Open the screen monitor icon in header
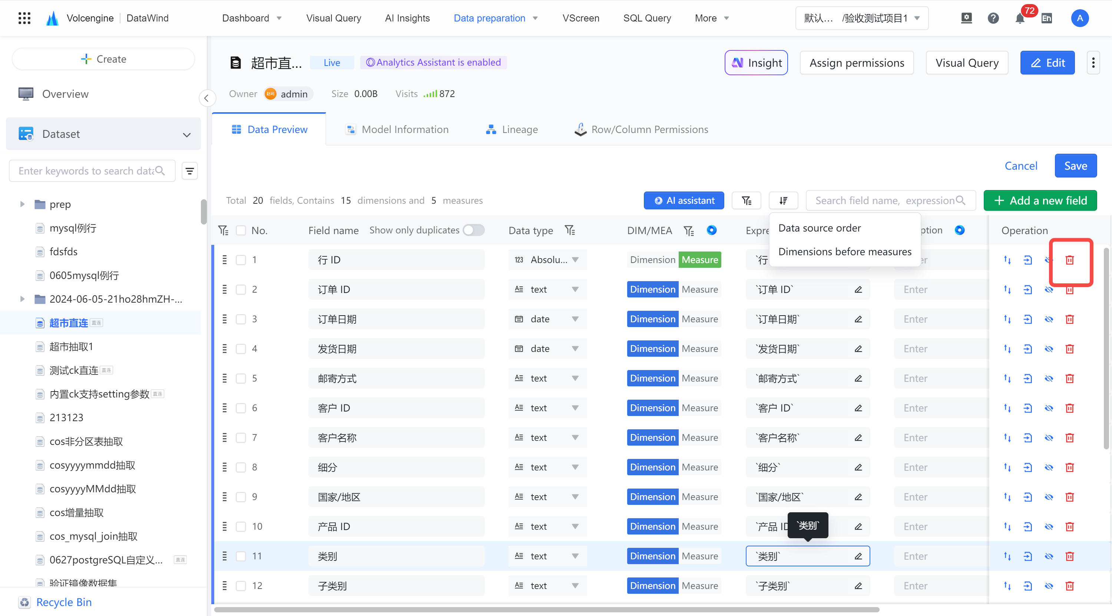Screen dimensions: 1112x616 (967, 18)
